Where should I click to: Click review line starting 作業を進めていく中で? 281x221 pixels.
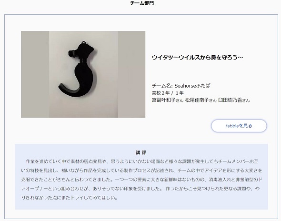click(x=142, y=161)
